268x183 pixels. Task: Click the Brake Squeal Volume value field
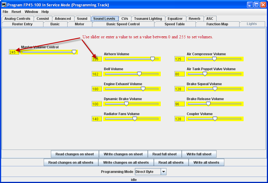[180, 89]
